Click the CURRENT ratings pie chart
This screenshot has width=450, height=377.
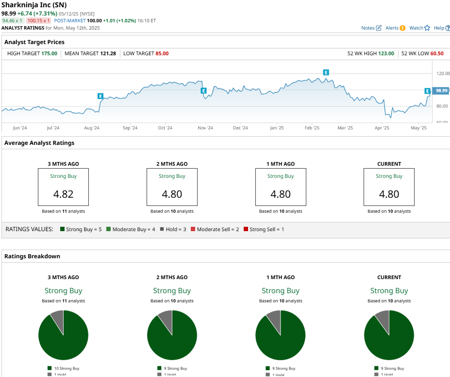[x=389, y=335]
